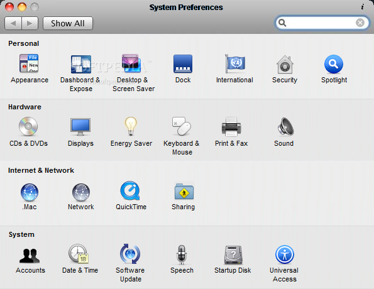Open International preferences flag icon
The height and width of the screenshot is (289, 374).
click(235, 63)
